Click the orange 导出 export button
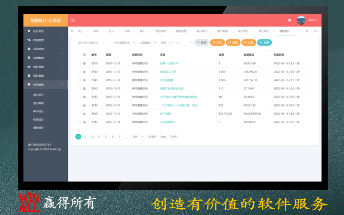This screenshot has height=215, width=344. pos(218,43)
